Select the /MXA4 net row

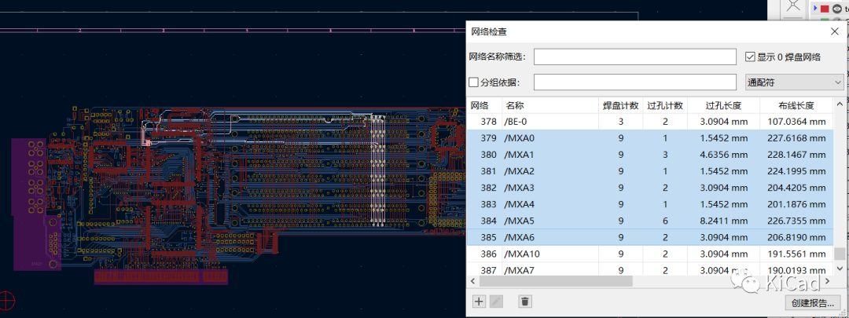650,204
